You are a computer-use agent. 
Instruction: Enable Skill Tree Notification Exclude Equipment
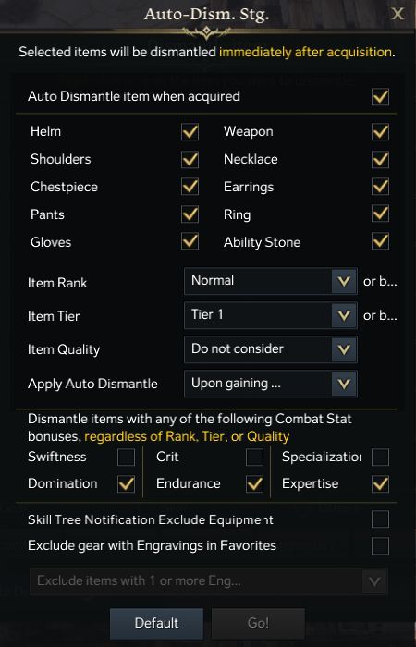point(380,519)
